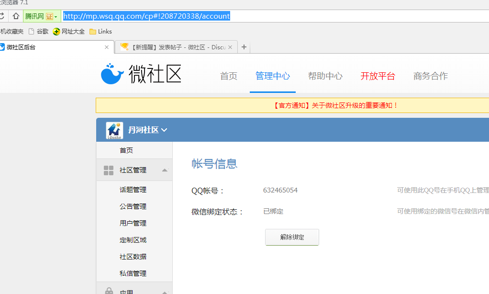Click the 已绑定 status text
489x294 pixels.
[273, 211]
